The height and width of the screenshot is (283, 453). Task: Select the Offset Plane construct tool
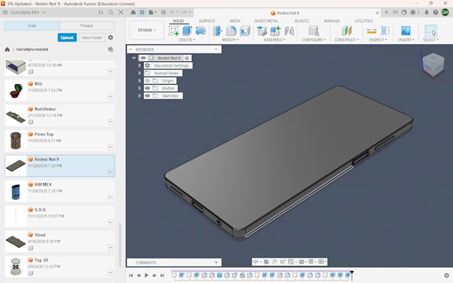346,31
